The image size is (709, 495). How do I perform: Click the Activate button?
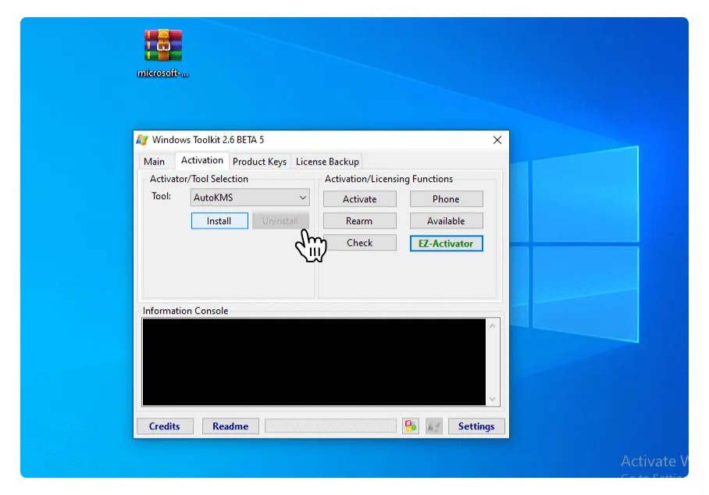pyautogui.click(x=359, y=199)
